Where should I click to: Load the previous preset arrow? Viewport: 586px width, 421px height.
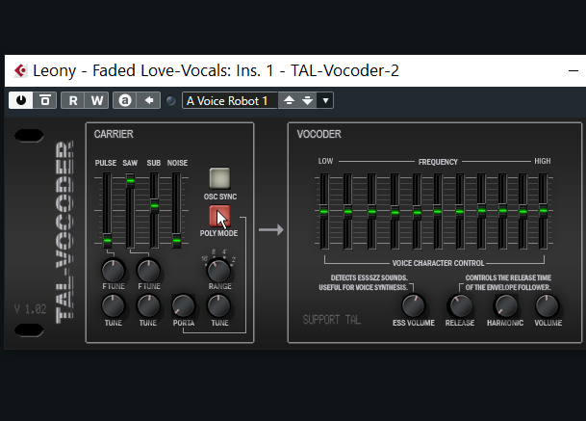[x=289, y=100]
